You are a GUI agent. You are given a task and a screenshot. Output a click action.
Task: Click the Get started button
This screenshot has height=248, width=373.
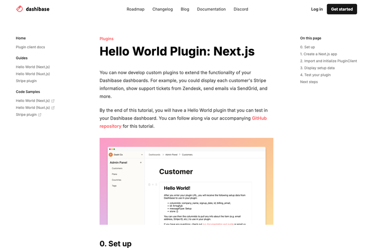[342, 9]
